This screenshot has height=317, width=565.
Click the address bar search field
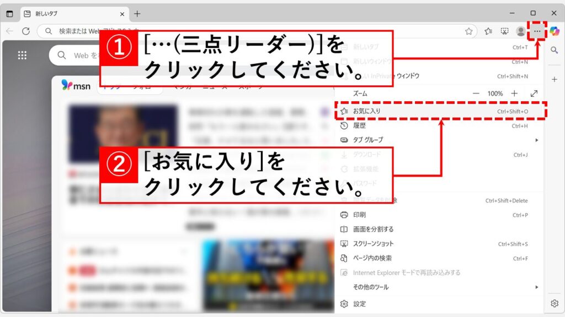[257, 31]
